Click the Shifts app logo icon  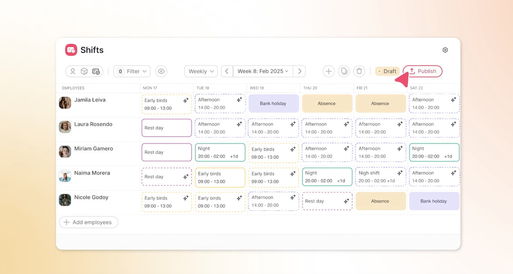tap(71, 50)
